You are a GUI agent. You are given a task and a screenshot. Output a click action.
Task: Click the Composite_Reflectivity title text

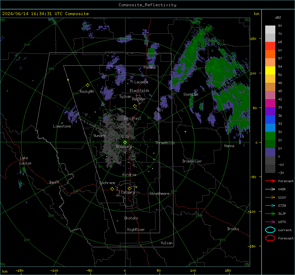coord(147,5)
